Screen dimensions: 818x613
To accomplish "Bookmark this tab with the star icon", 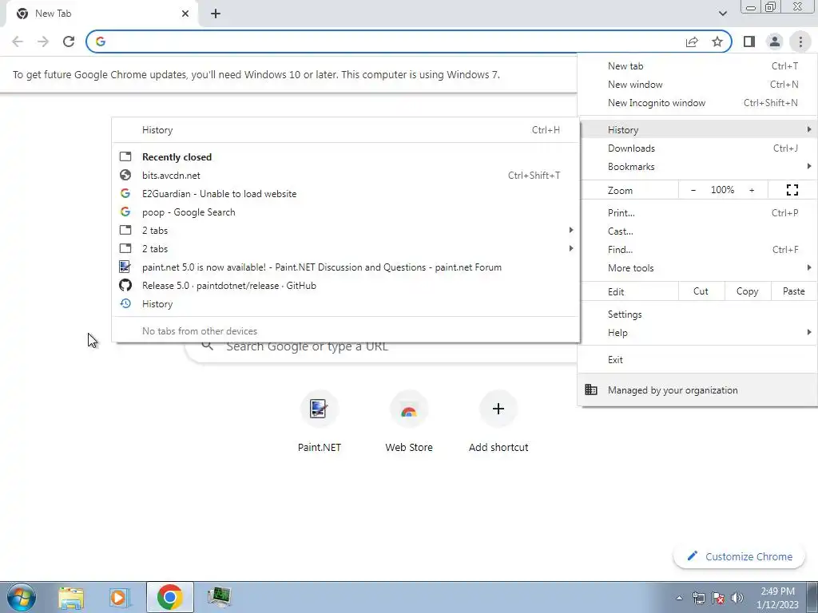I will 717,42.
